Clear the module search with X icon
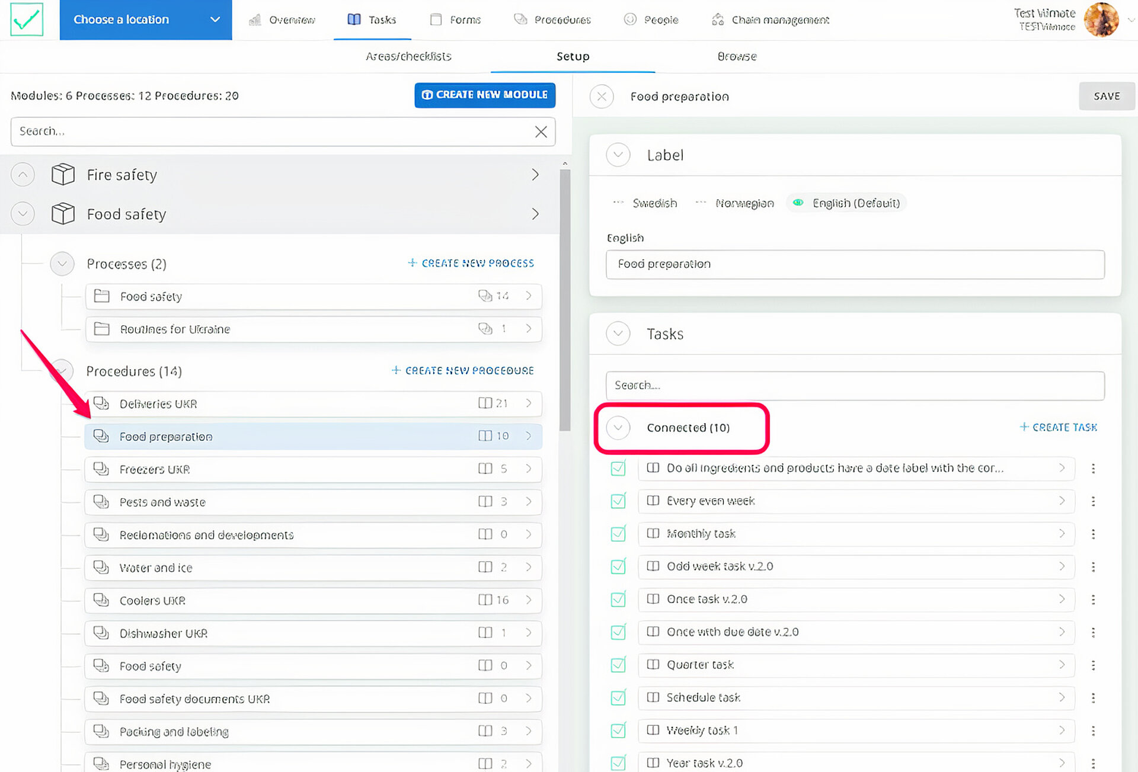This screenshot has height=772, width=1138. coord(541,132)
